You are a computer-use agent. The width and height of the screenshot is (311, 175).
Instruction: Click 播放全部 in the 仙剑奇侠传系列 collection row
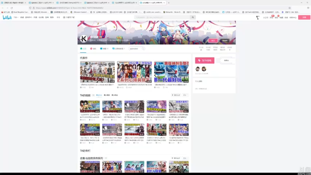point(176,158)
